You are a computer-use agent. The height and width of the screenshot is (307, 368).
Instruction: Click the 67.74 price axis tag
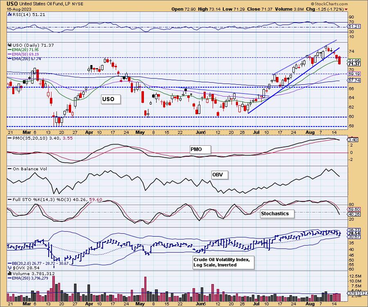click(354, 80)
